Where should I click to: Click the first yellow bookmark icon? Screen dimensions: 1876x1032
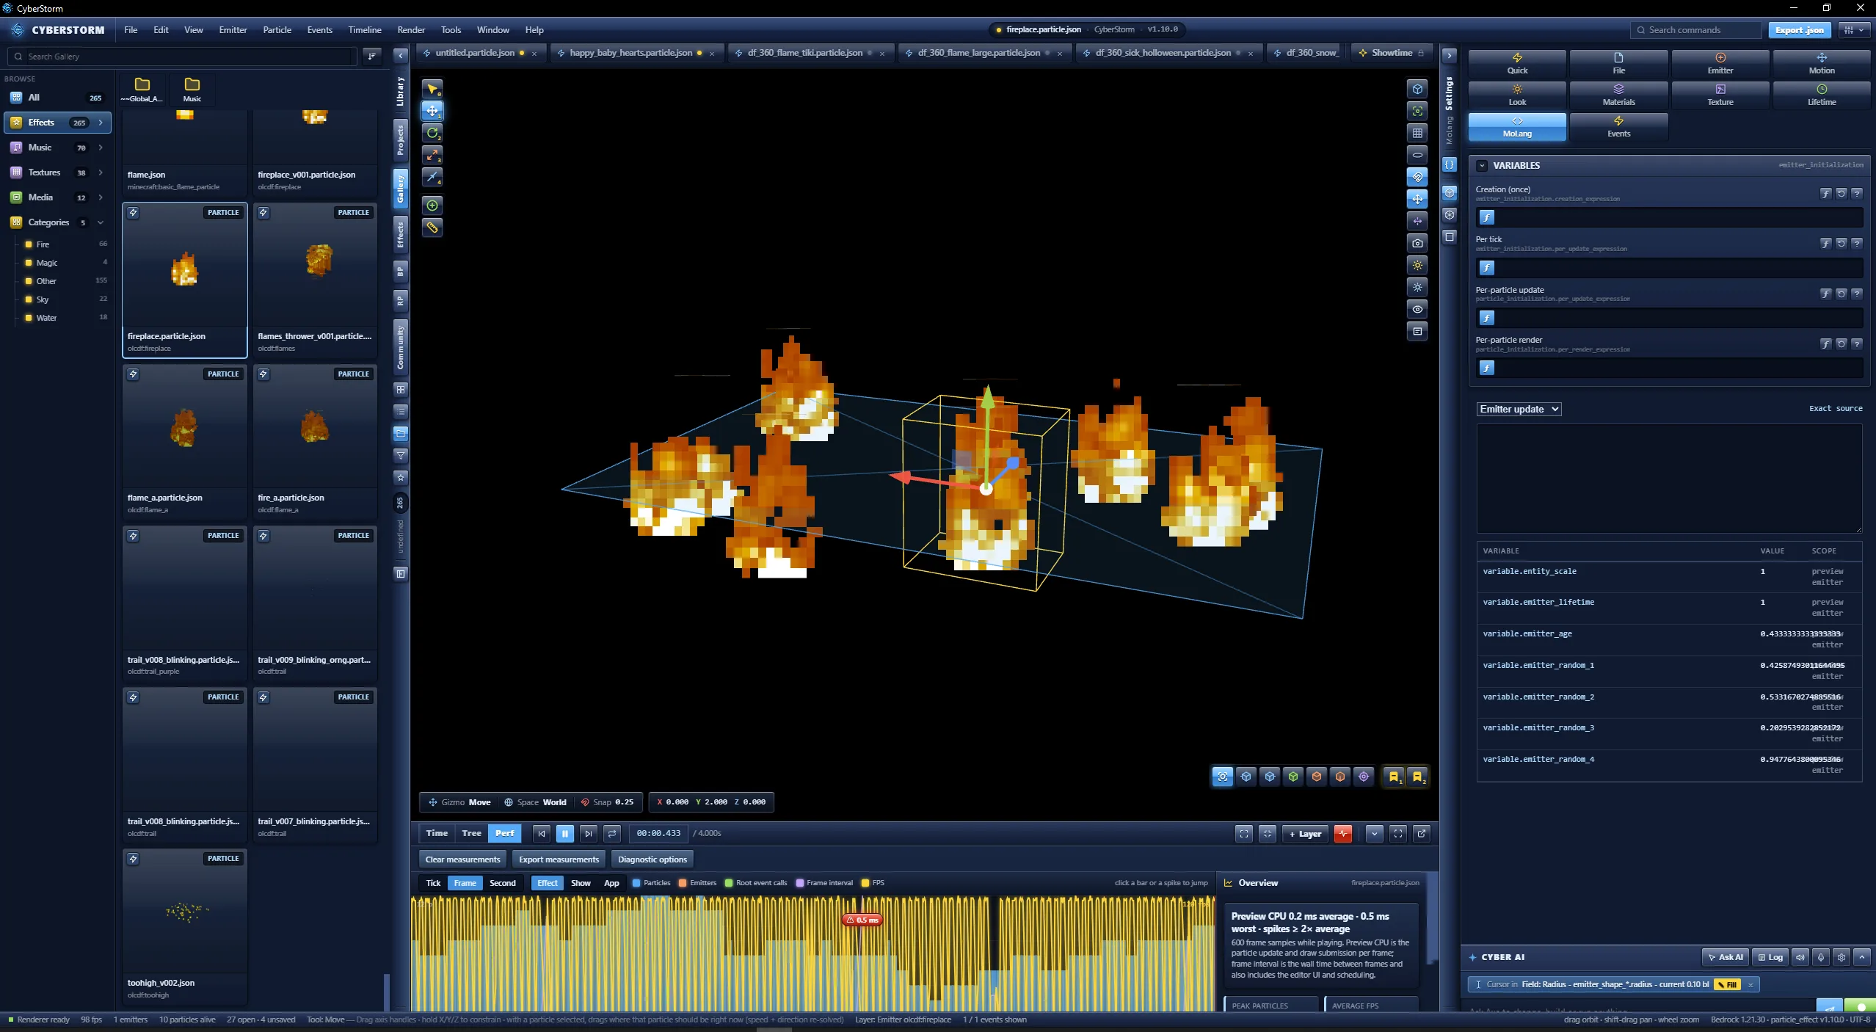tap(1394, 777)
